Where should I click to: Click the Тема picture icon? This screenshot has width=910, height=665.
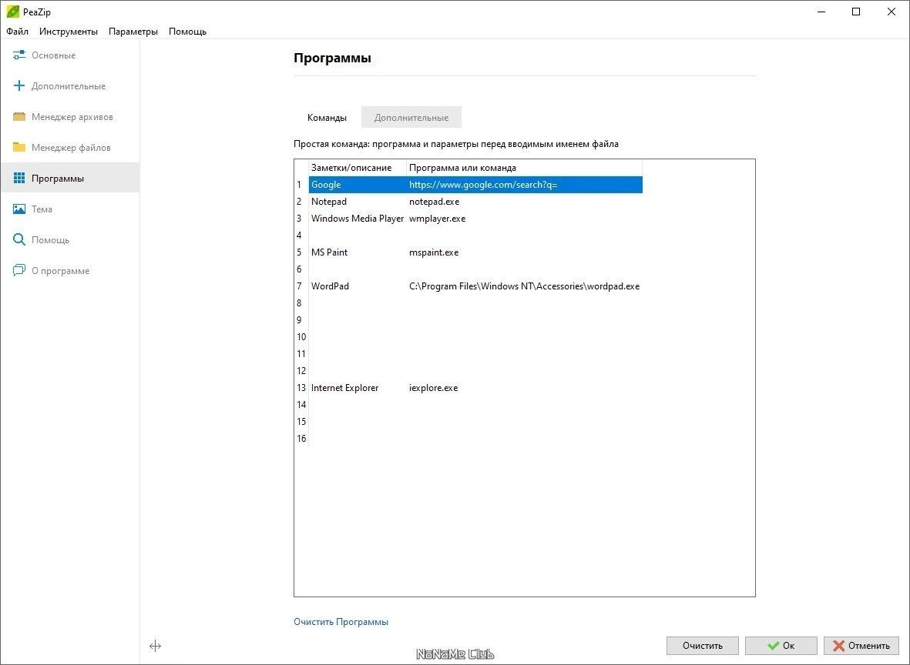[x=19, y=209]
